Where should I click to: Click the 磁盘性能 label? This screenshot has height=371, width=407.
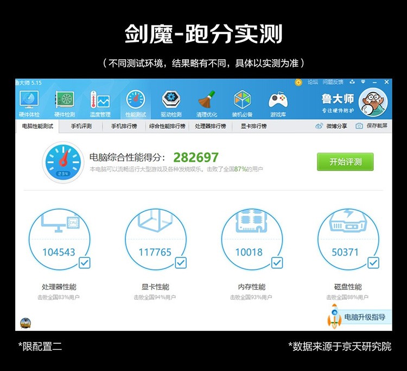click(x=348, y=287)
